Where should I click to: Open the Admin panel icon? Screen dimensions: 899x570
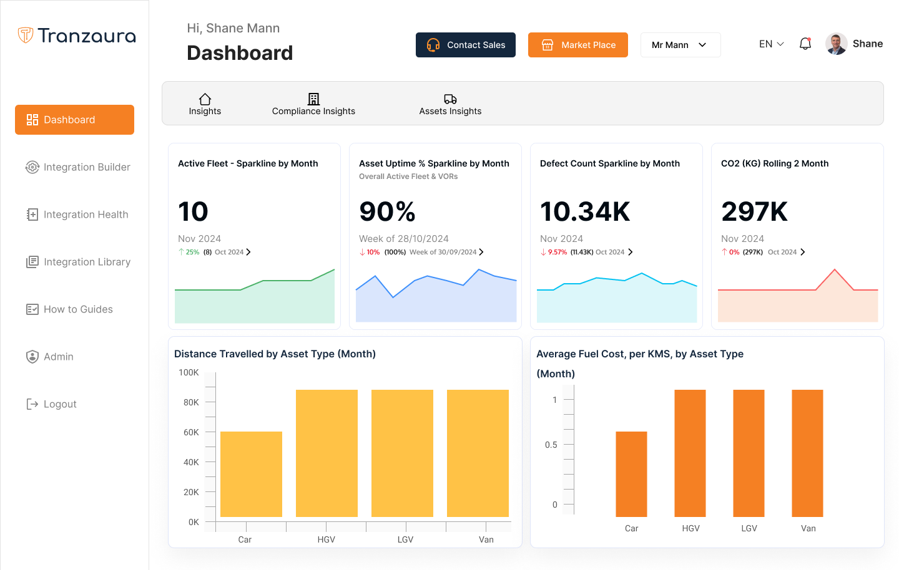[x=32, y=357]
